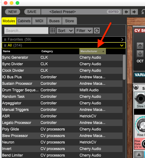This screenshot has height=158, width=145.
Task: Select the Sustain Processor module
Action: 62,84
